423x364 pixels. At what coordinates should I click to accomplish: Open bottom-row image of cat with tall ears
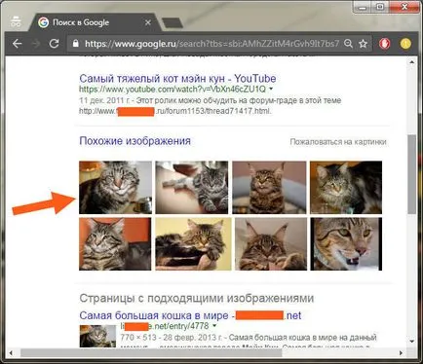[x=271, y=243]
